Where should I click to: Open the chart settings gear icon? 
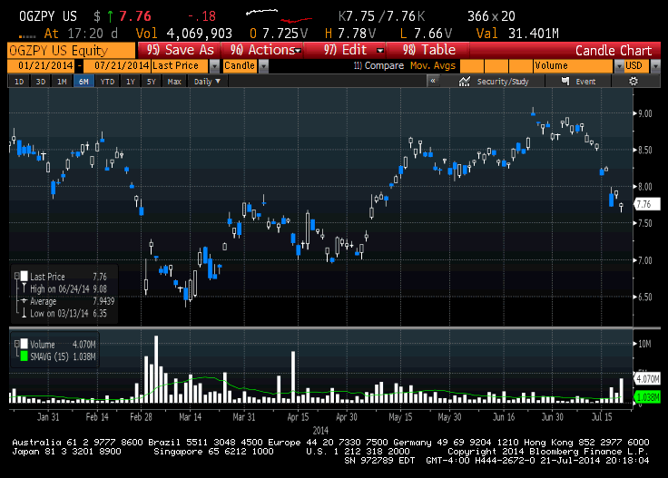coord(634,82)
